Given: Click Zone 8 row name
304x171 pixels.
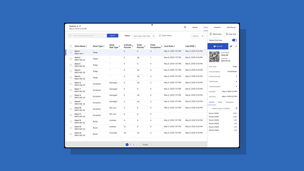Looking at the screenshot, I should click(x=78, y=95).
